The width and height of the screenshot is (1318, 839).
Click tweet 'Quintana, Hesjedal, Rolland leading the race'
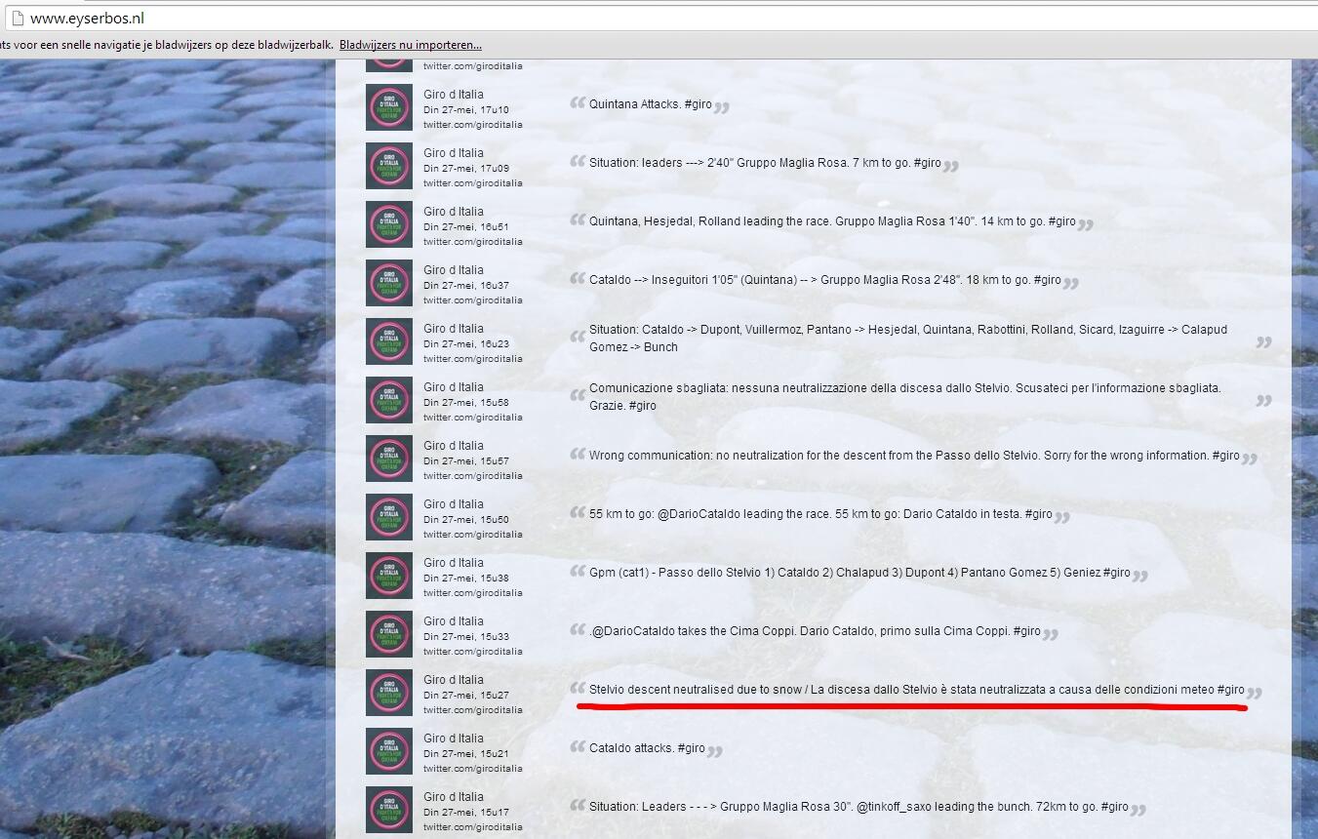click(x=832, y=221)
